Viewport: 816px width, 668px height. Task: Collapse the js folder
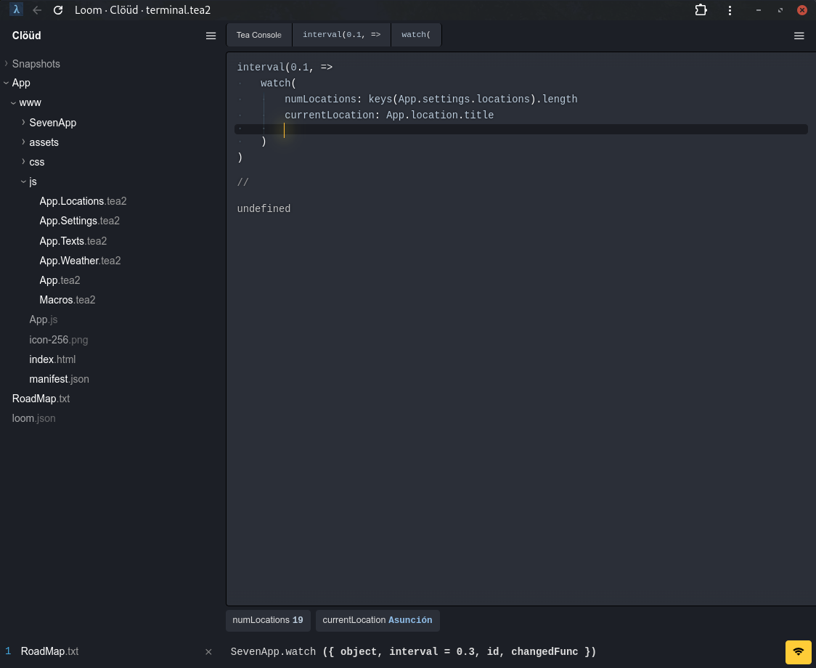coord(23,182)
